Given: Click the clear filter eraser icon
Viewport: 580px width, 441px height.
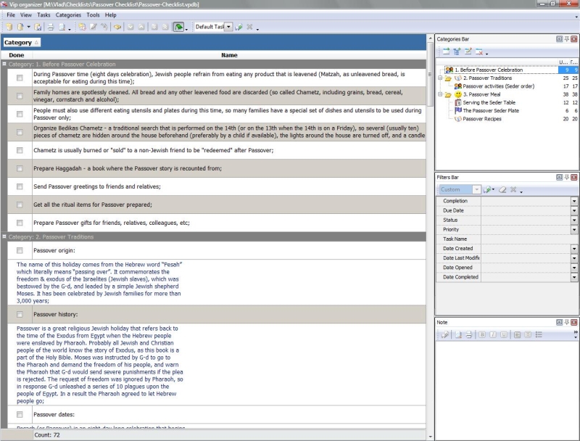Looking at the screenshot, I should click(501, 189).
